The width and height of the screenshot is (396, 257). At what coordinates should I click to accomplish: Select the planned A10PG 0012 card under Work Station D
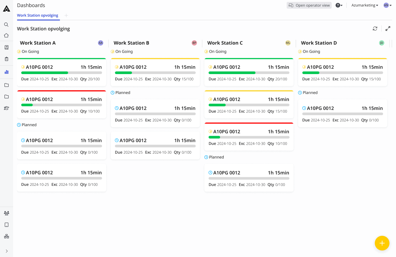tap(342, 113)
